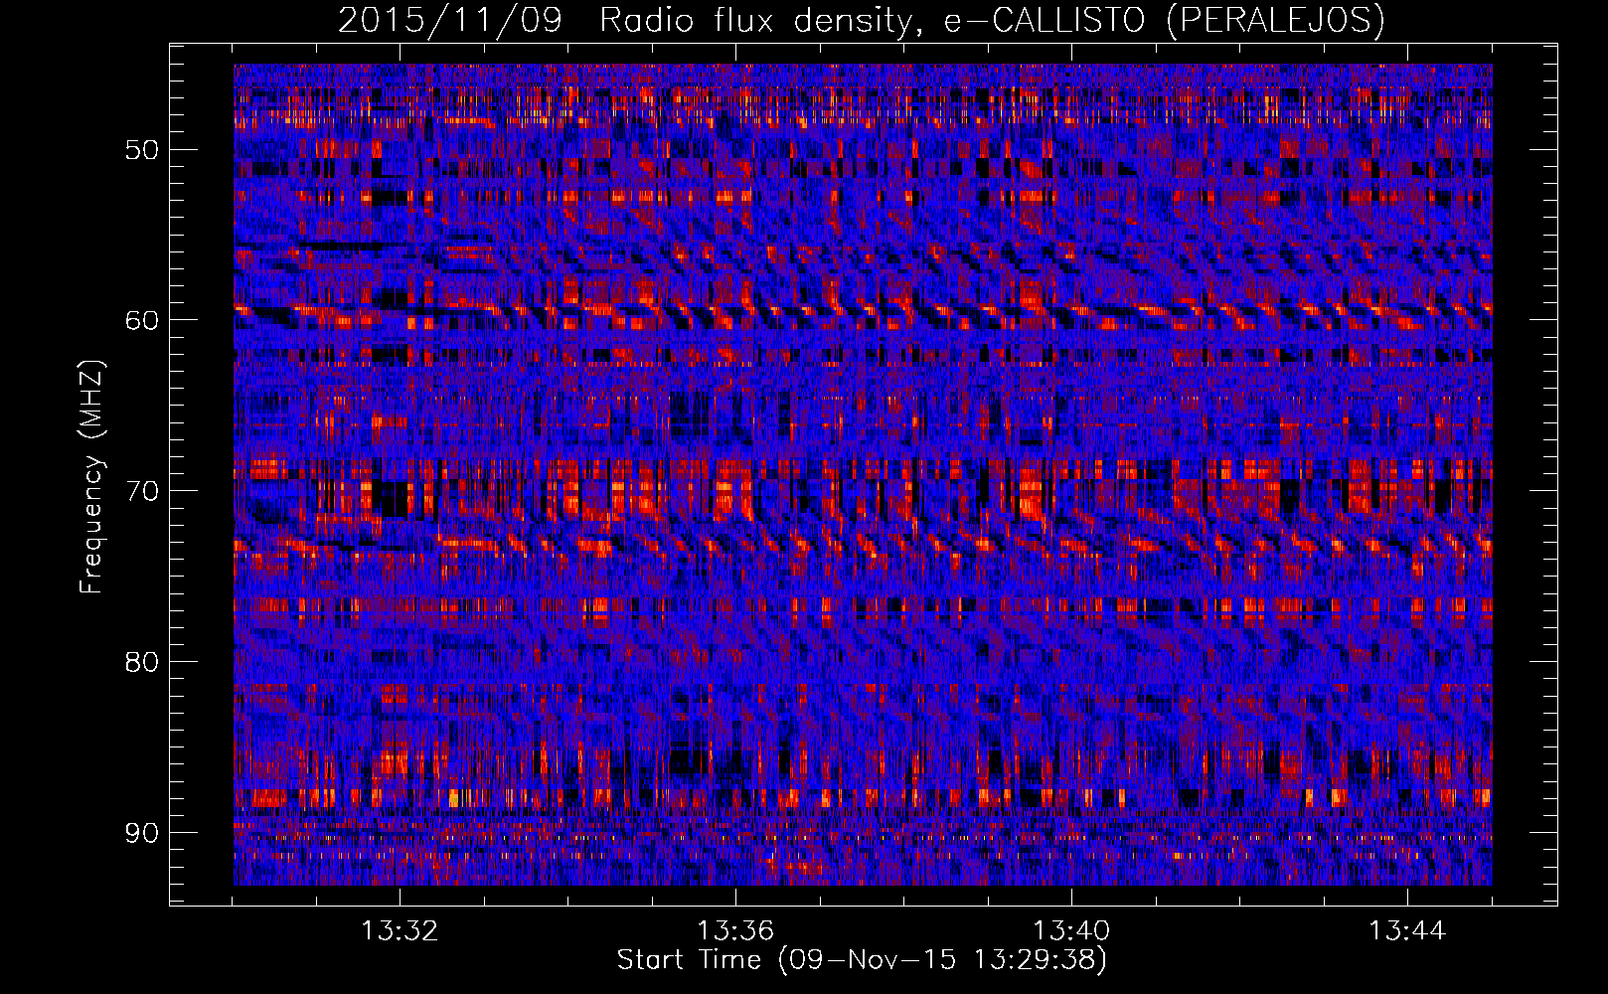Image resolution: width=1608 pixels, height=994 pixels.
Task: Click the 60 MHz frequency tick label
Action: pyautogui.click(x=141, y=320)
